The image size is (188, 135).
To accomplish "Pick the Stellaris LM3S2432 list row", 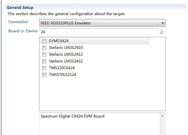I will [x=66, y=61].
